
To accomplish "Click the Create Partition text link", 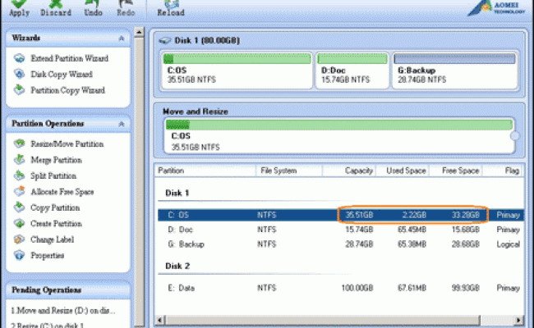I will coord(56,224).
